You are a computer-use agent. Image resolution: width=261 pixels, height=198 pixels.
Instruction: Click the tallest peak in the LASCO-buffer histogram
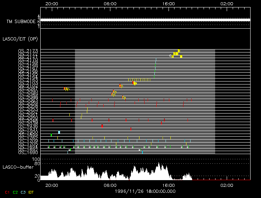point(159,164)
